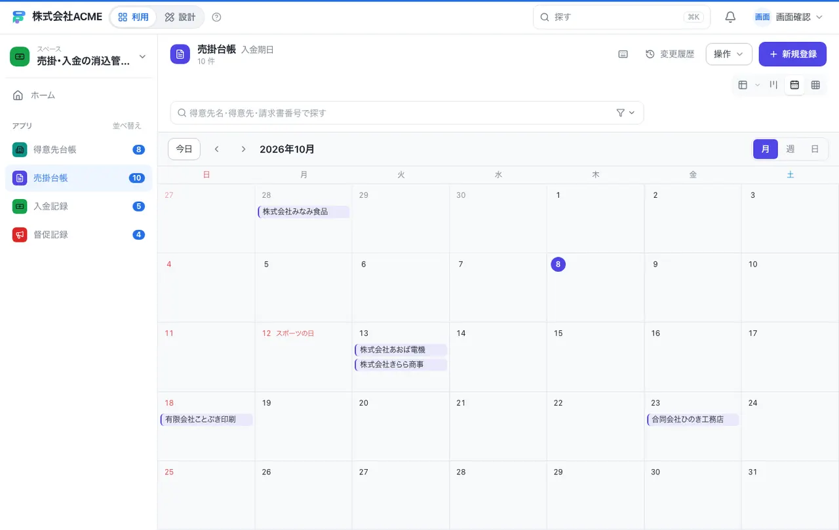The width and height of the screenshot is (839, 530).
Task: Click the 売掛台帳 page header icon
Action: click(180, 54)
